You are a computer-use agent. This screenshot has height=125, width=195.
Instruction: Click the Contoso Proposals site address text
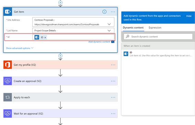point(44,20)
